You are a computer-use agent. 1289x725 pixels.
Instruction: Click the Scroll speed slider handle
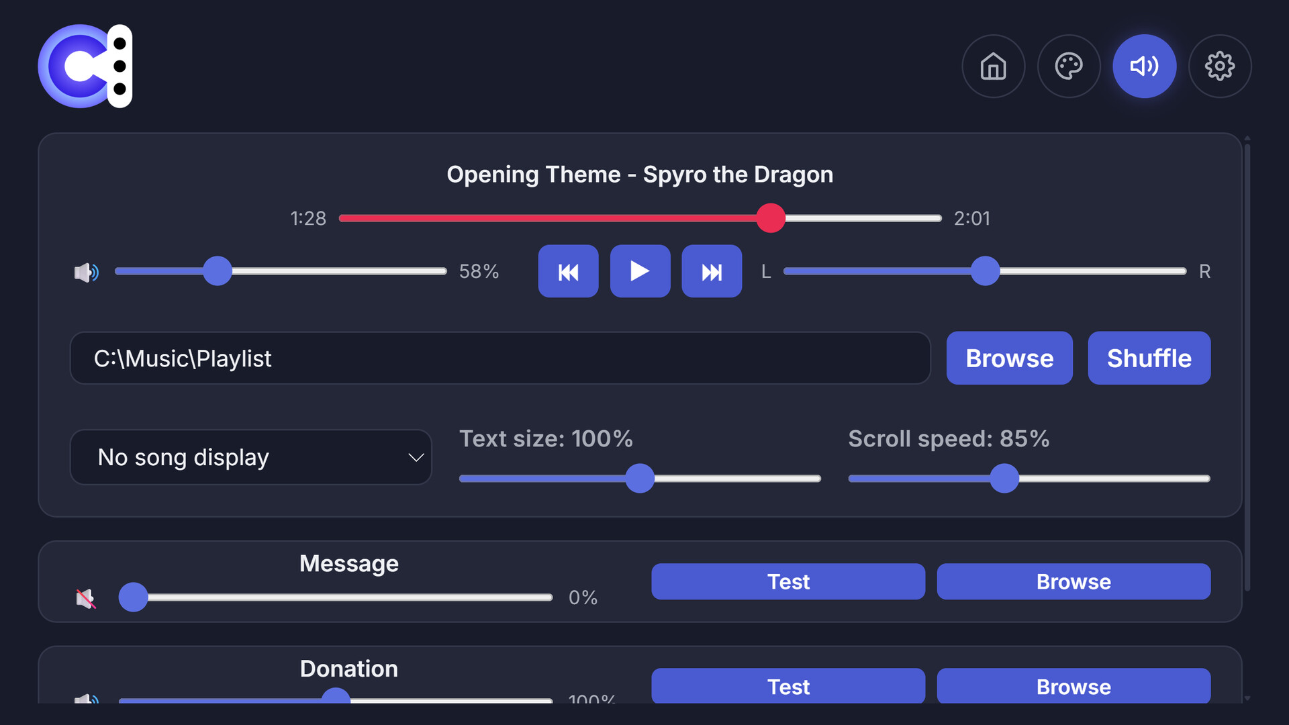click(x=1004, y=479)
